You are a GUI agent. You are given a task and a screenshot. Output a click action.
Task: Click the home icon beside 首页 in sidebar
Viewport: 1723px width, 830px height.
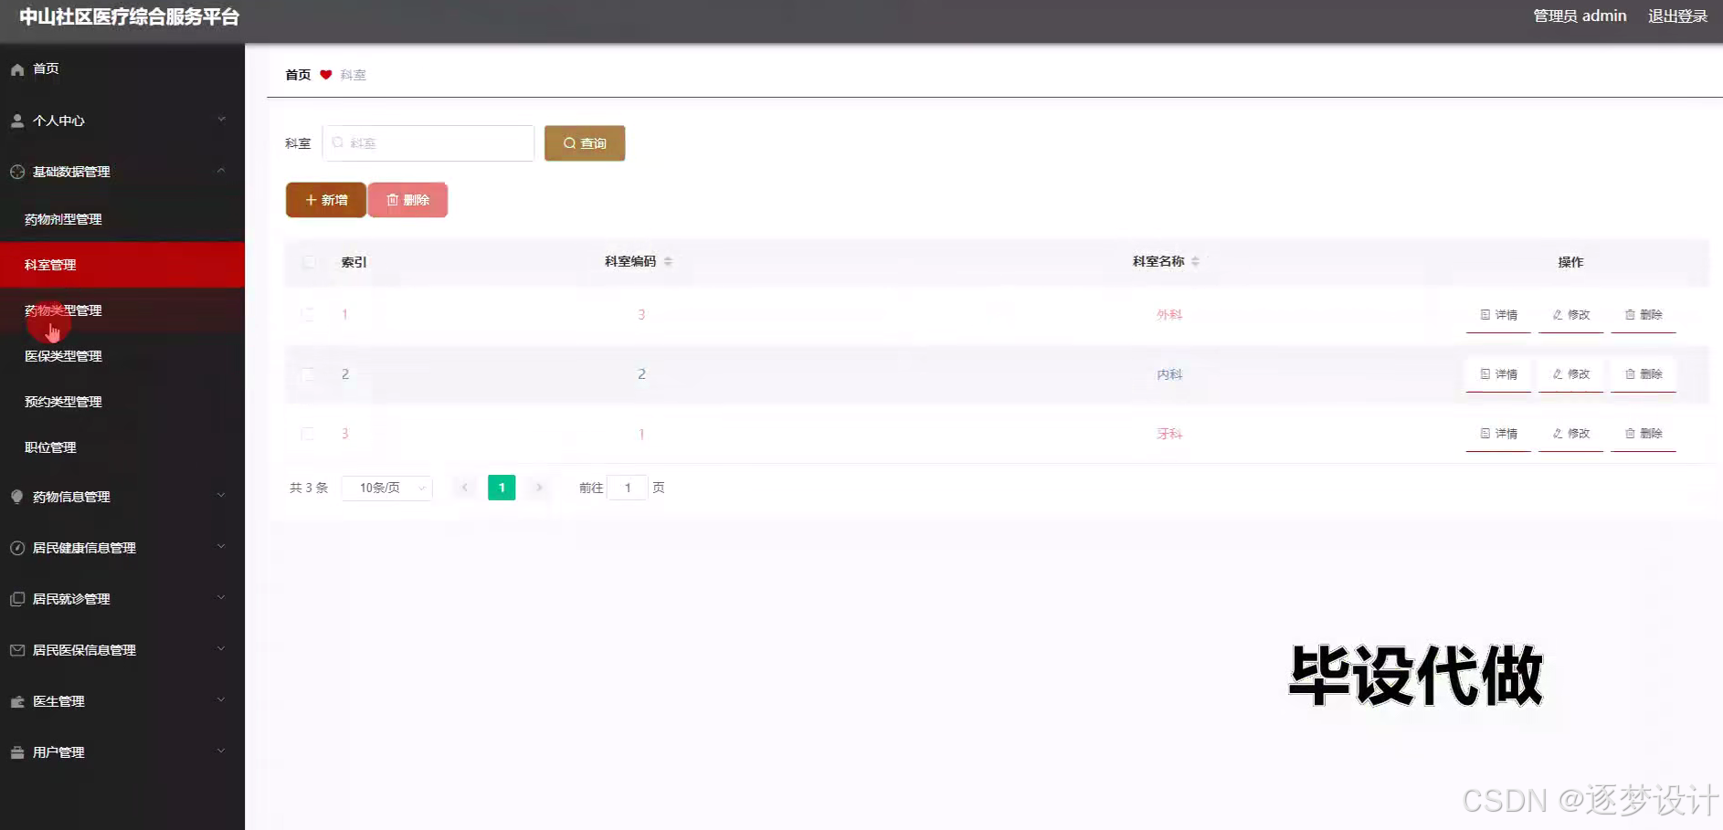point(17,69)
